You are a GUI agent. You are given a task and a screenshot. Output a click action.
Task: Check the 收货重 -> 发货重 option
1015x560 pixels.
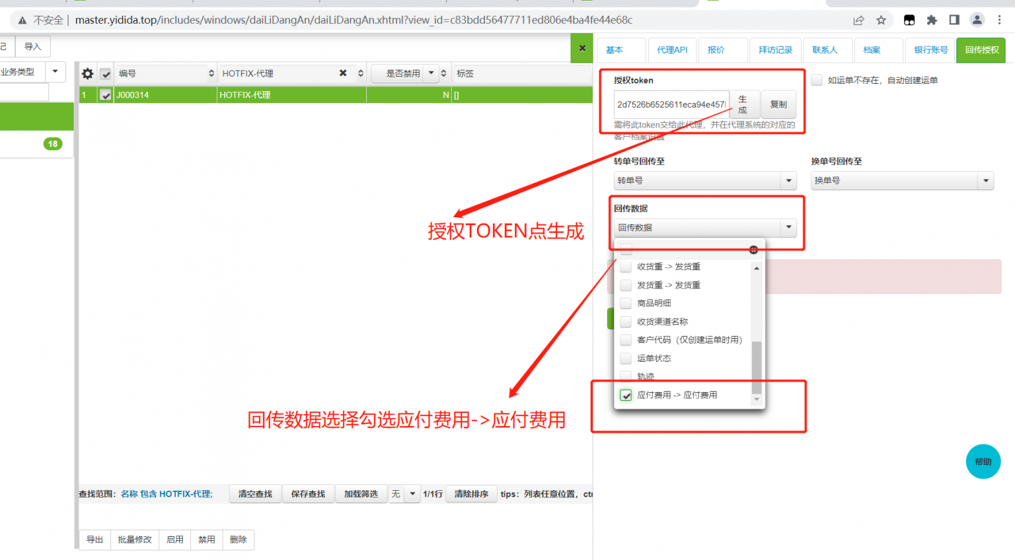tap(626, 267)
